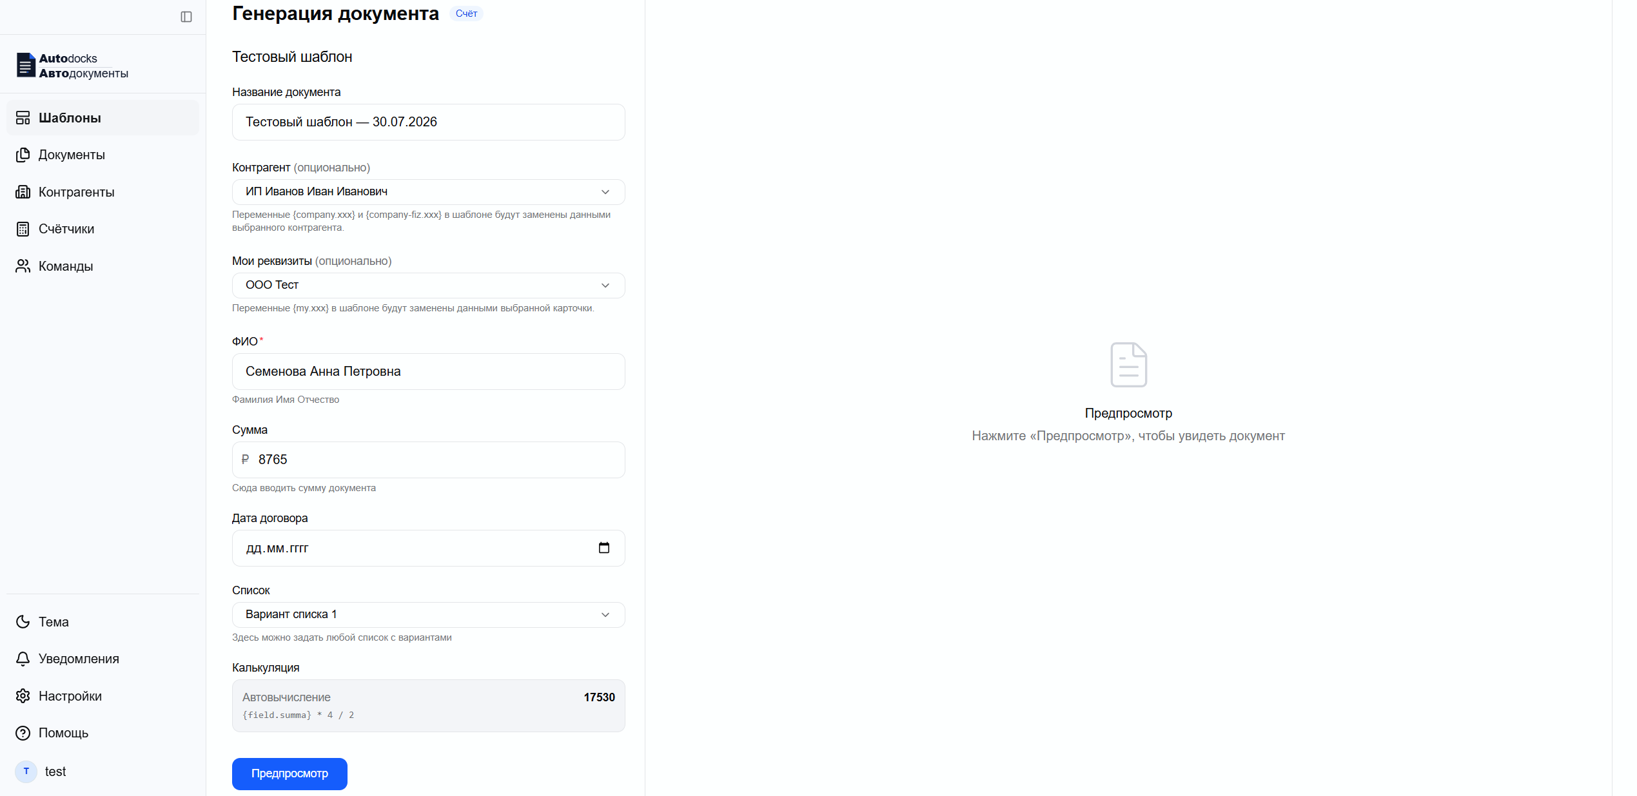1637x796 pixels.
Task: Open the Шаблоны section
Action: pos(103,118)
